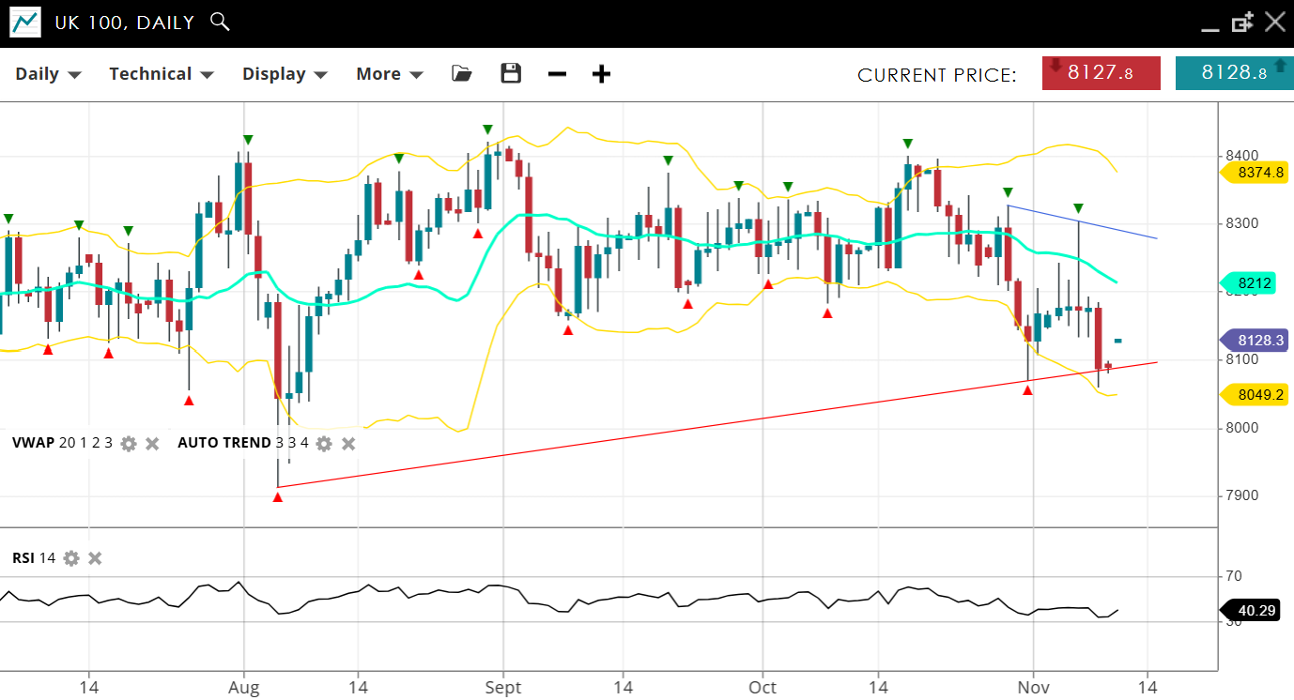Open AUTO TREND settings gear
1294x700 pixels.
(324, 443)
